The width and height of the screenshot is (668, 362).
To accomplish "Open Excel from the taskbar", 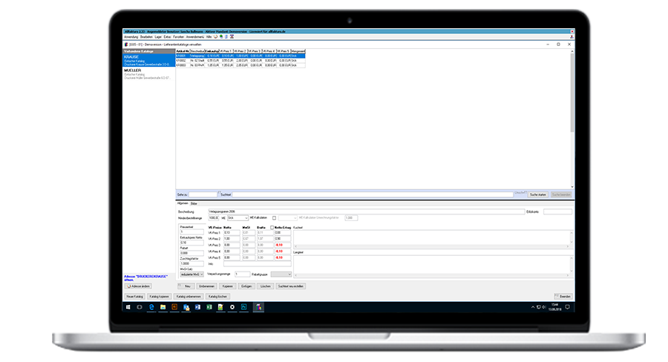I will pos(209,306).
